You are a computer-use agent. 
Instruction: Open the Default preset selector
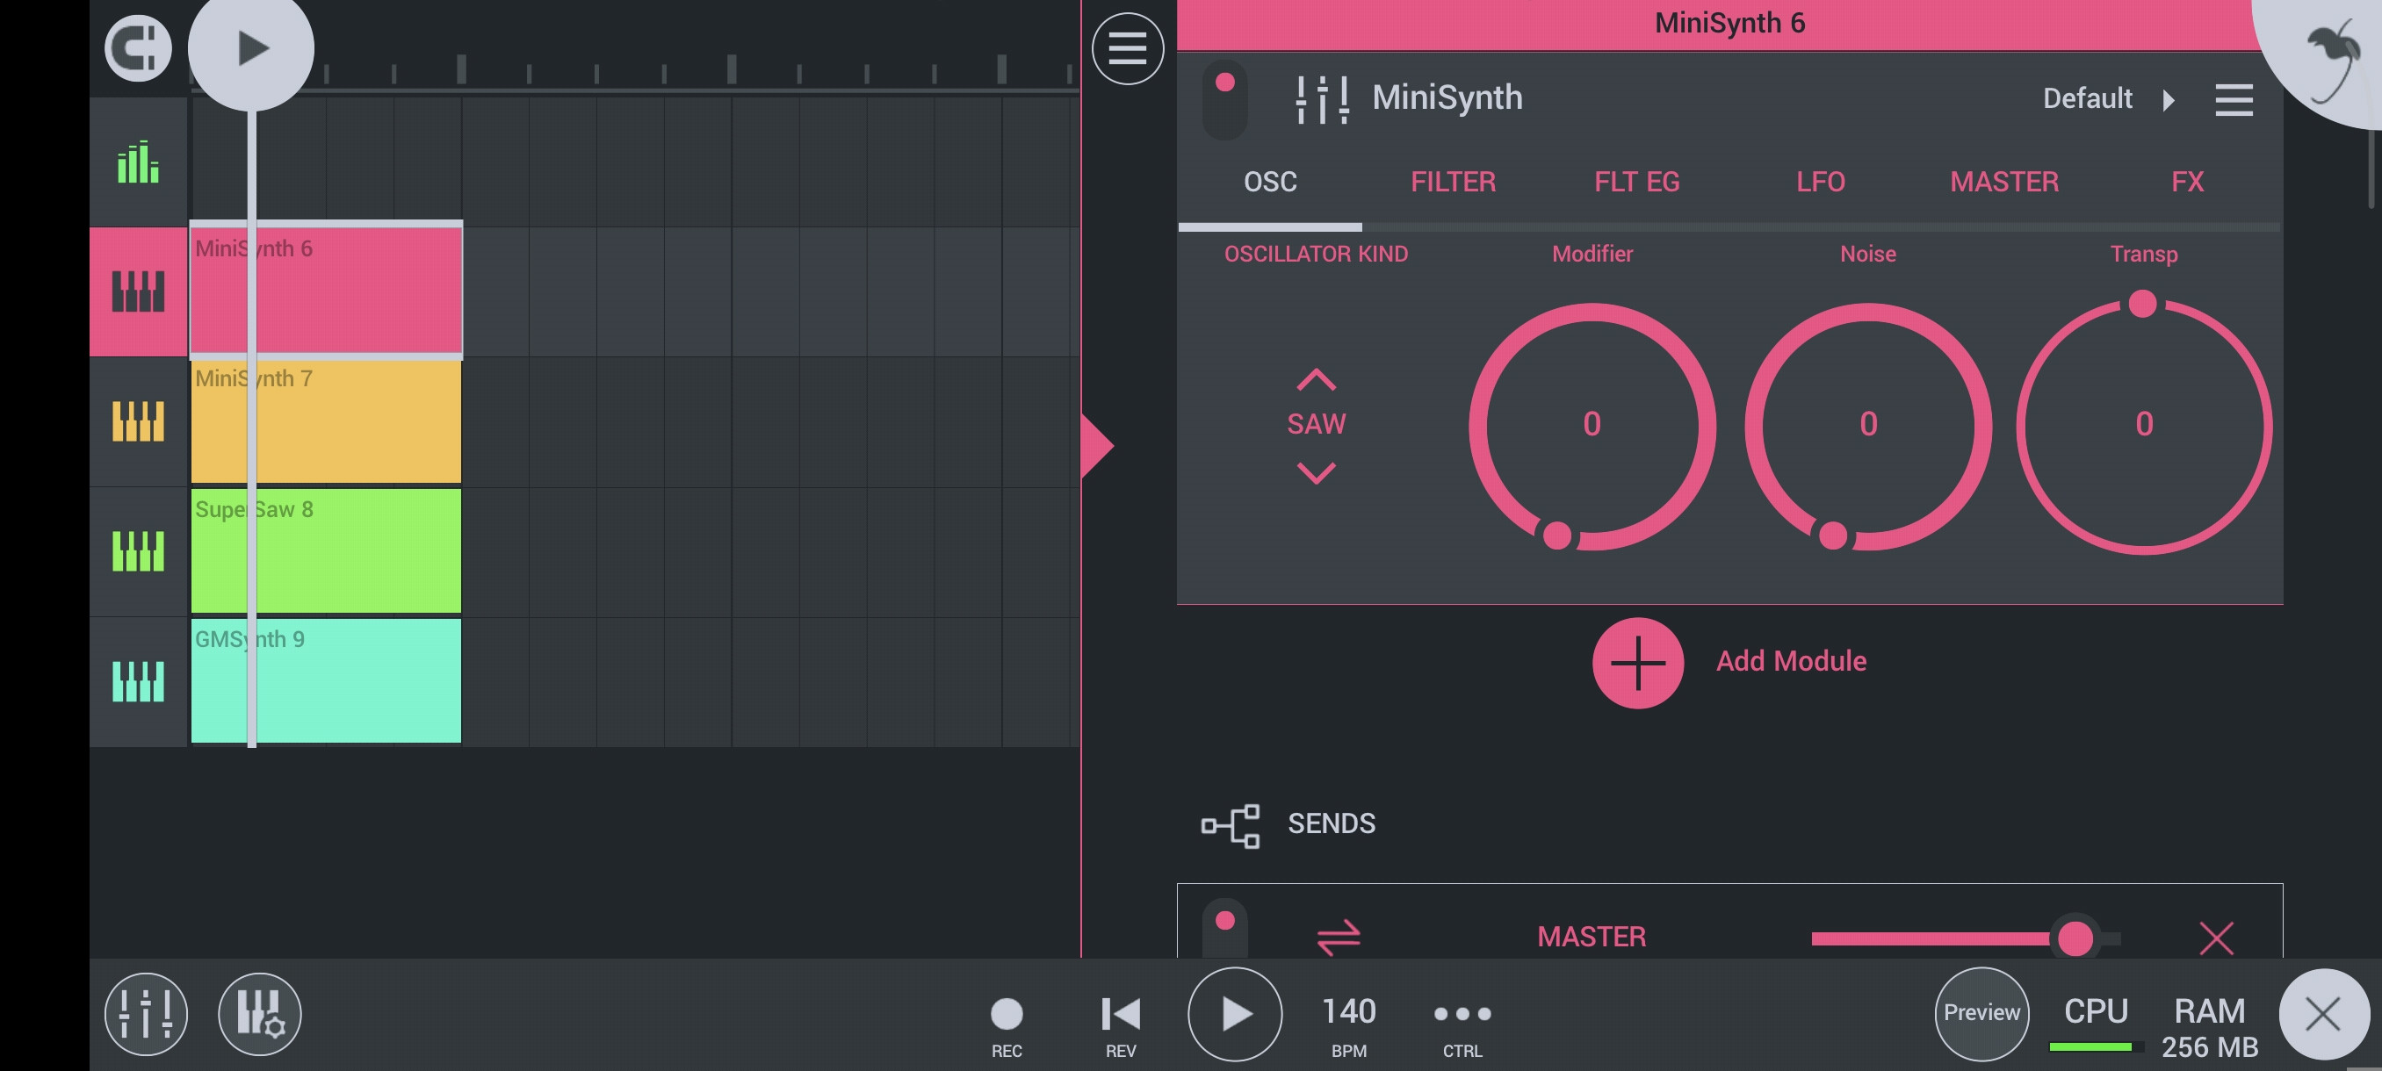pyautogui.click(x=2087, y=98)
